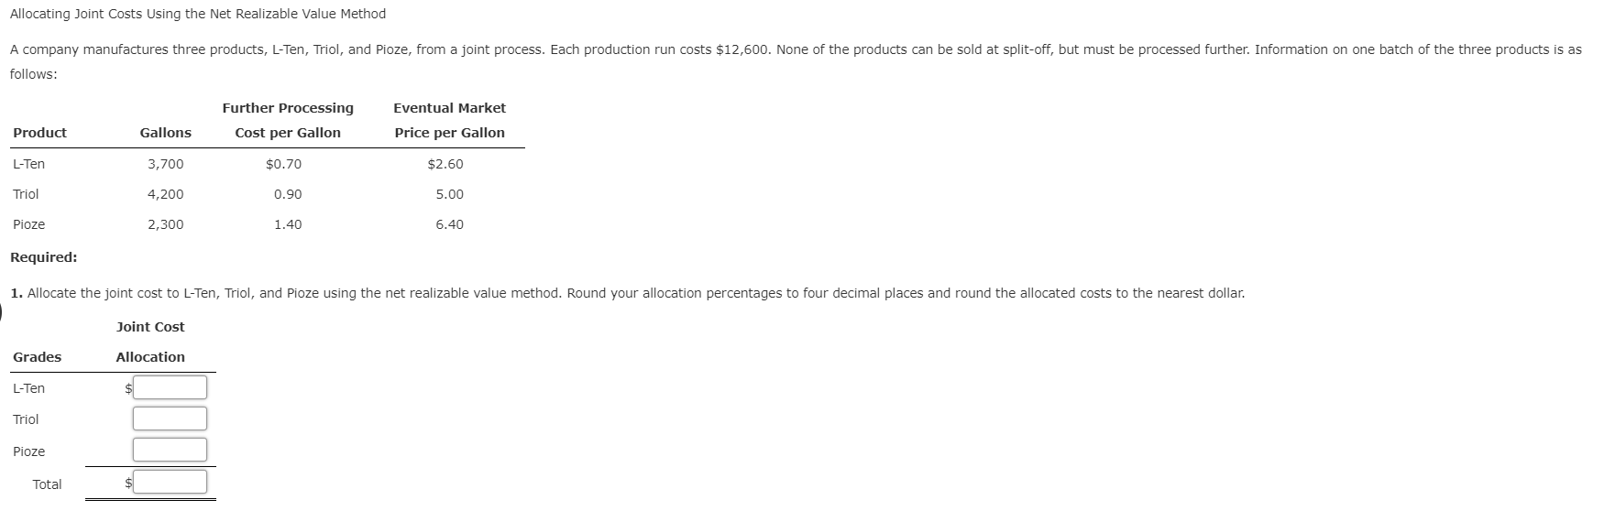
Task: Click the Triol market price 5.00
Action: (449, 194)
